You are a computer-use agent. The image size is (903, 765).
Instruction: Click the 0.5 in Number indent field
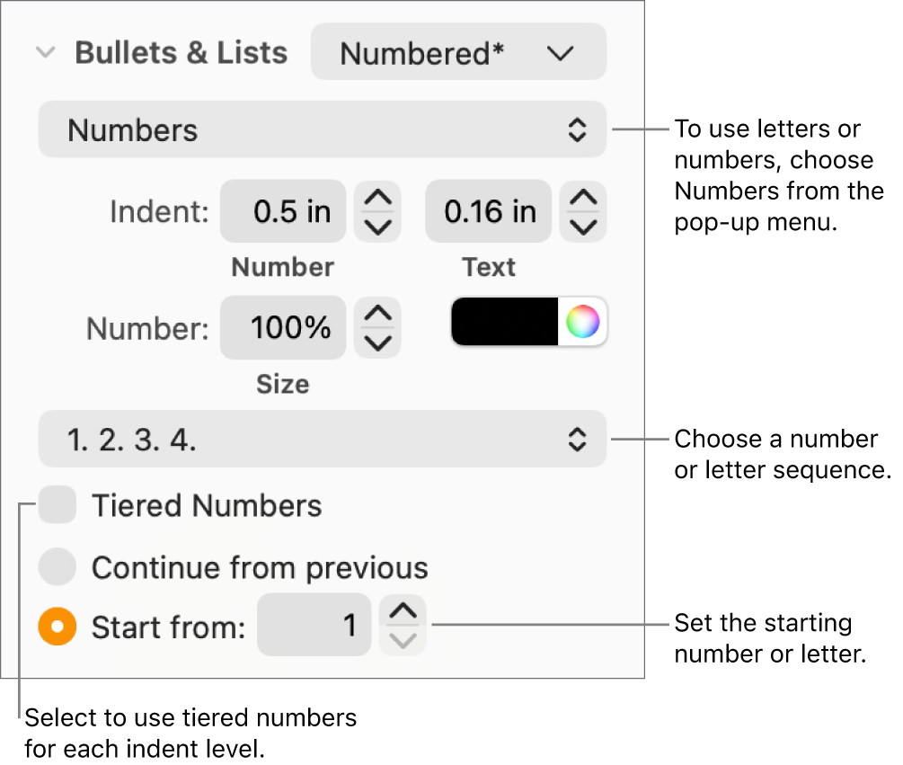(282, 211)
